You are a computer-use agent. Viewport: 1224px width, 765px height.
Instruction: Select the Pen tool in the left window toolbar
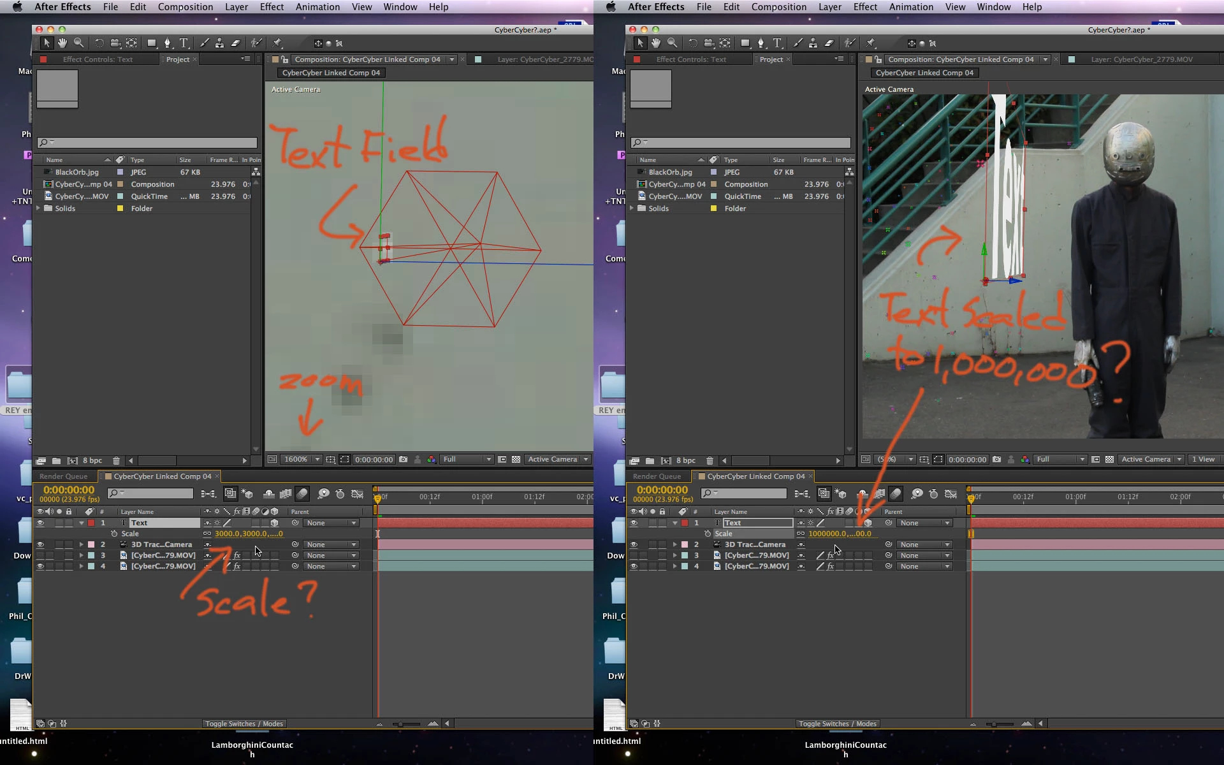(x=167, y=43)
